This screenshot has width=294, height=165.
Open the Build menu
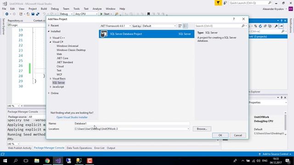click(44, 9)
